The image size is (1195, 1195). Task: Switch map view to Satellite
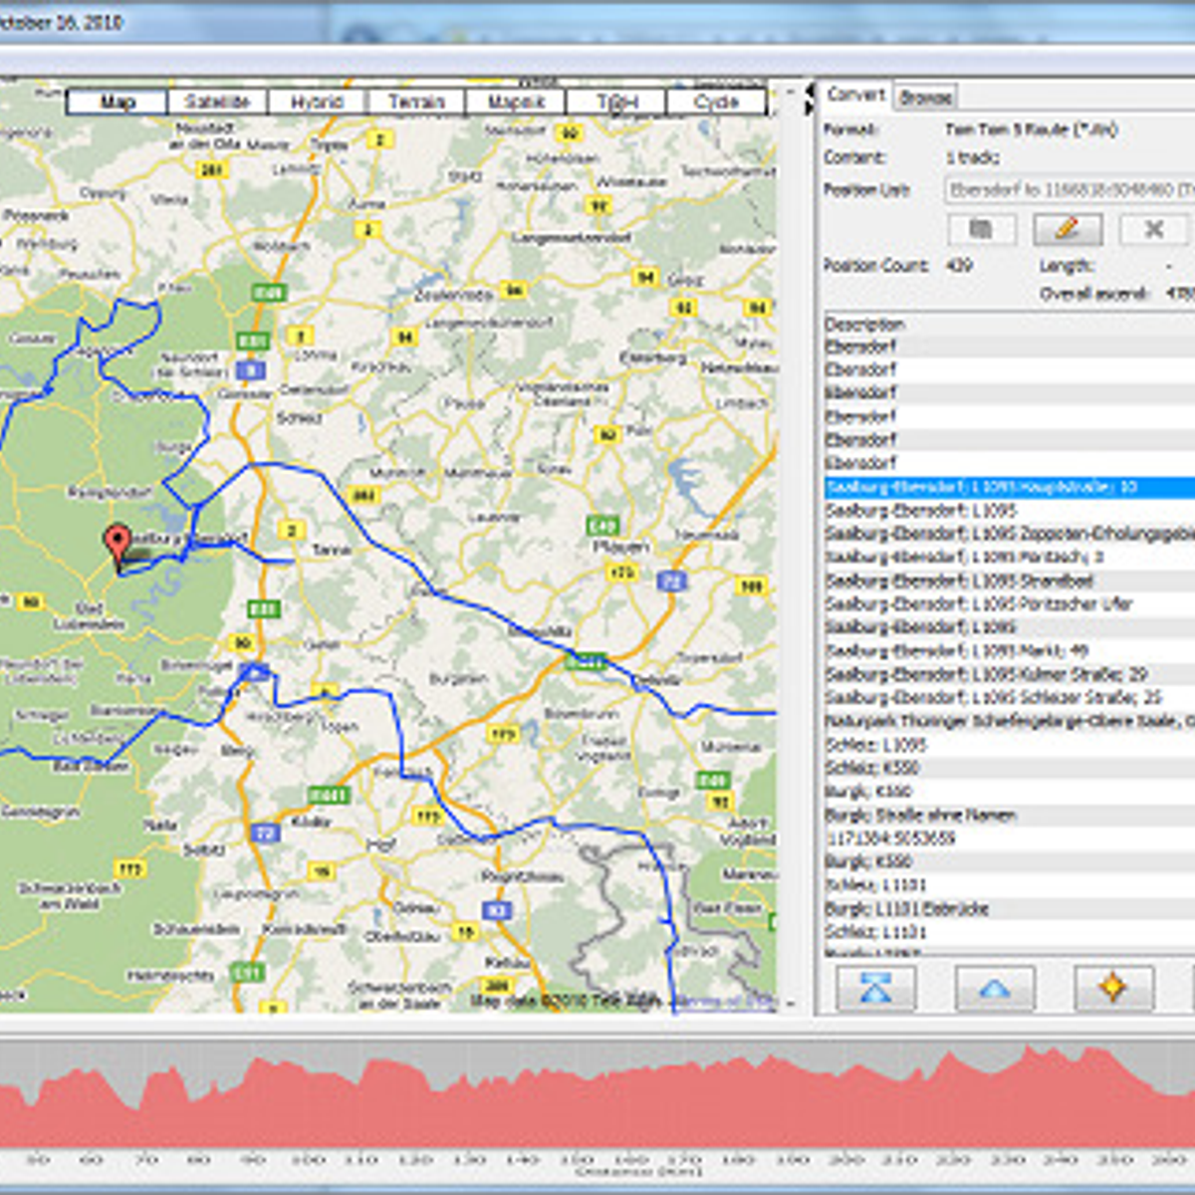(217, 102)
